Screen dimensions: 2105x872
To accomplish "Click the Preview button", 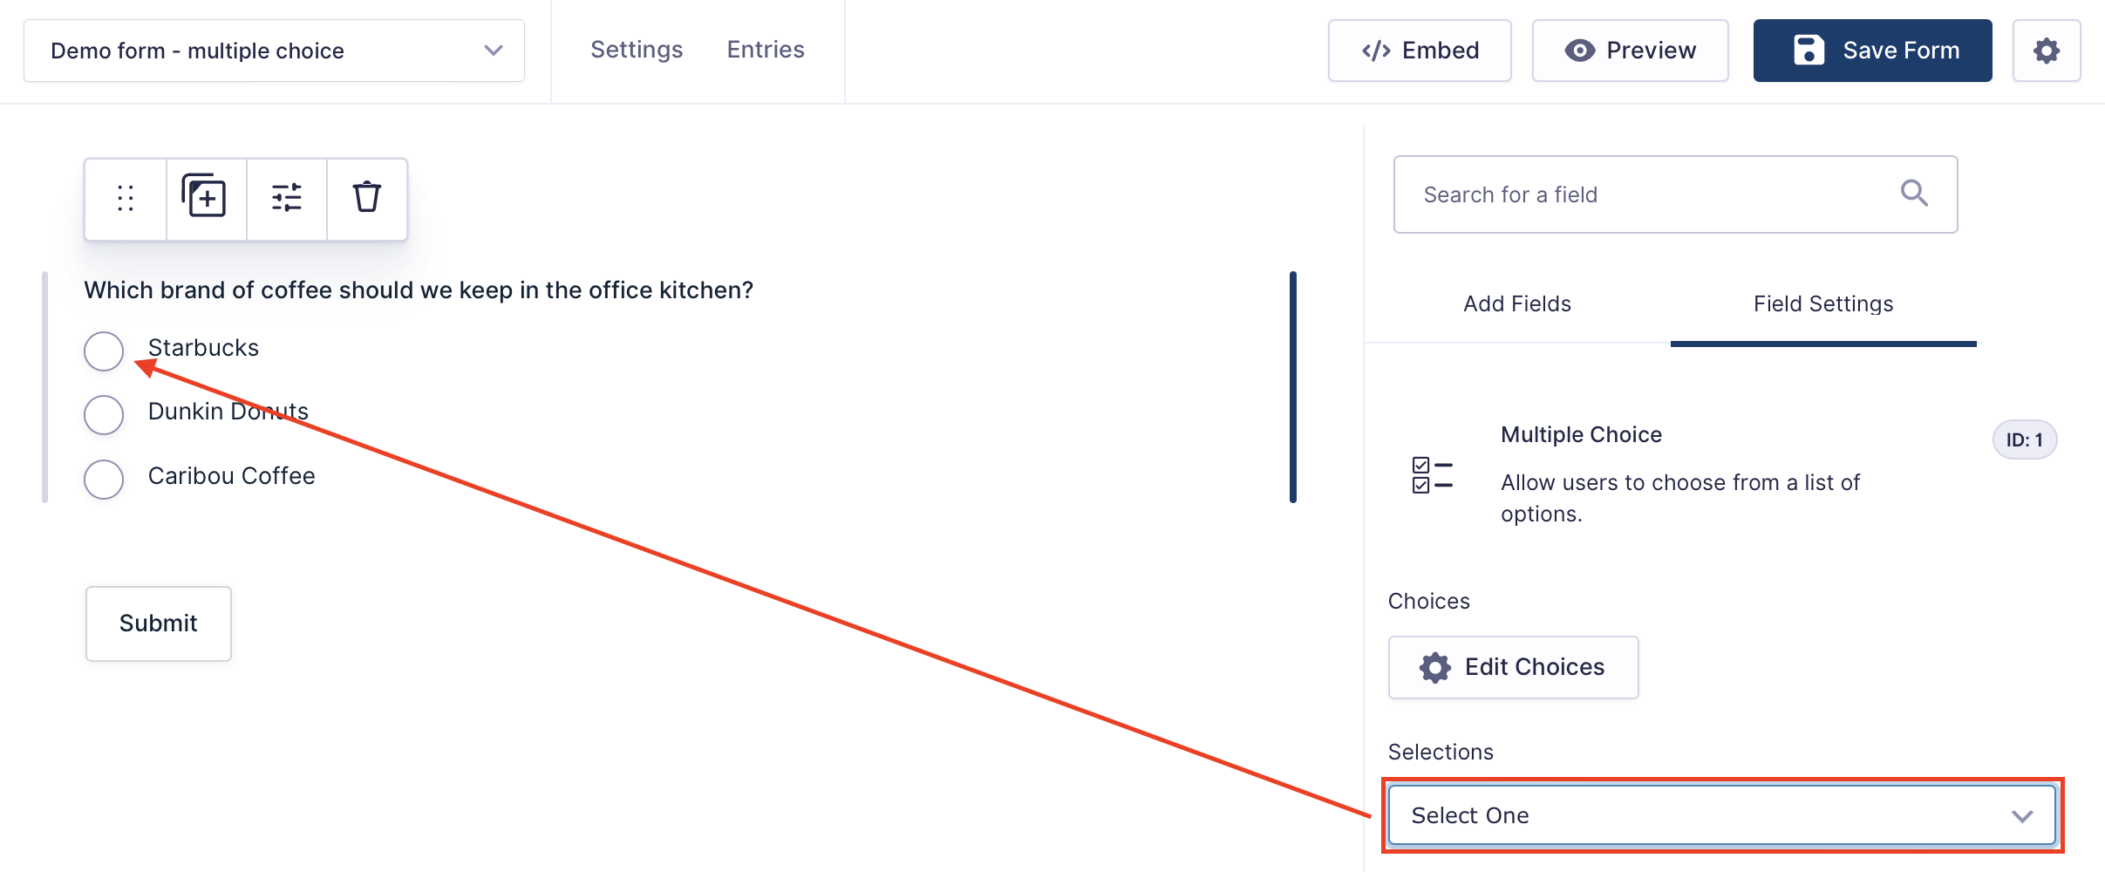I will point(1630,51).
